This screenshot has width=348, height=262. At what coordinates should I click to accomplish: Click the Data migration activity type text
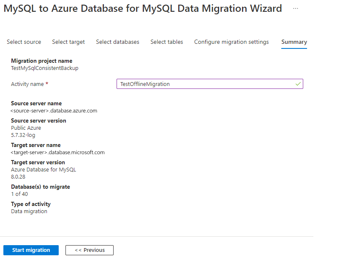click(29, 211)
